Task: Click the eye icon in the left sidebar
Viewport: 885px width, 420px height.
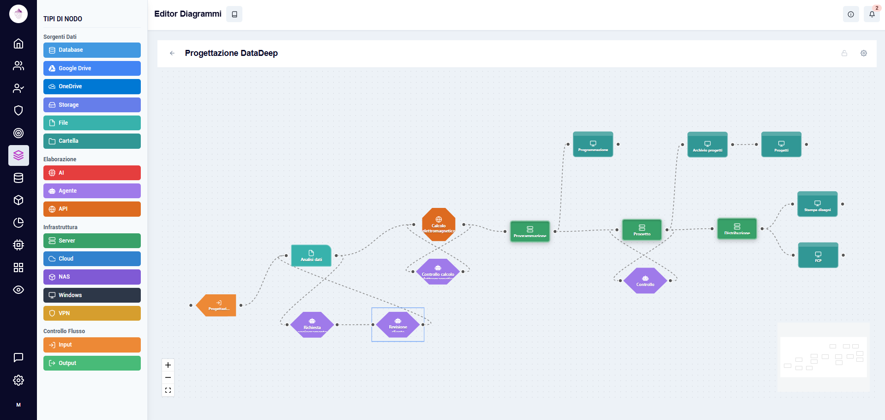Action: point(18,290)
